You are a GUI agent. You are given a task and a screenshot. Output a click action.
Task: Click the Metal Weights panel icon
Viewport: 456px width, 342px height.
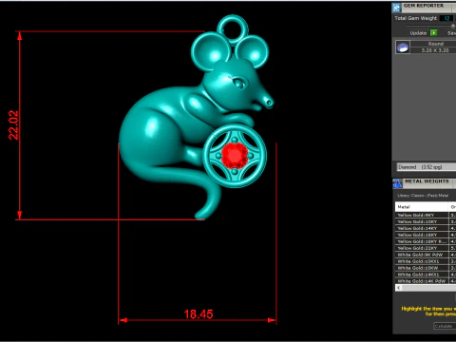click(397, 183)
